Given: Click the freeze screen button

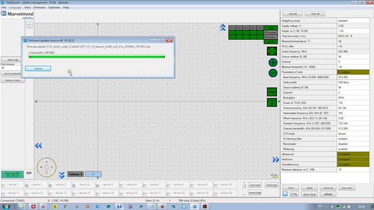Looking at the screenshot, I should 13,80.
